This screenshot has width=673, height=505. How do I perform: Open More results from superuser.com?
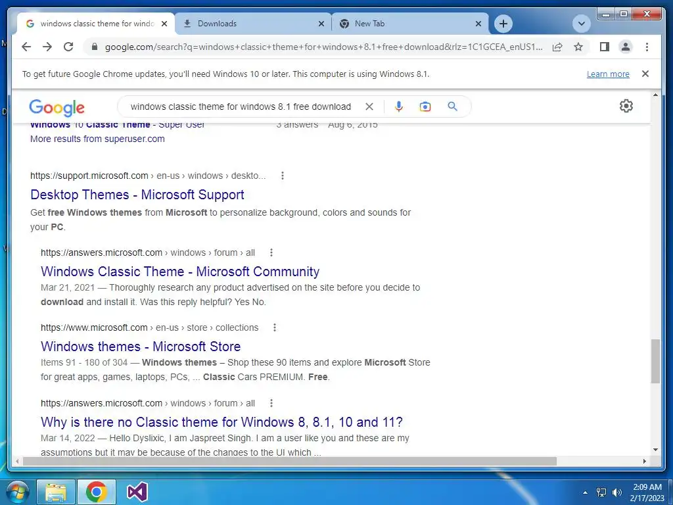[x=97, y=139]
